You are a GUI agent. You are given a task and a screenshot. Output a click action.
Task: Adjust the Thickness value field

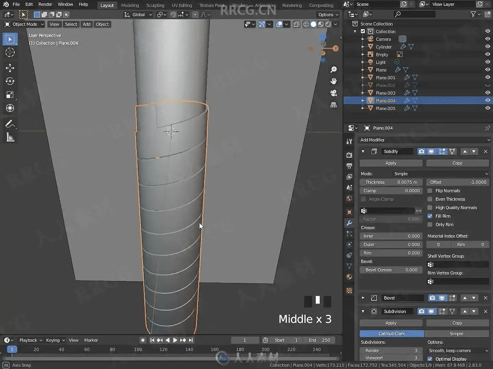(391, 182)
